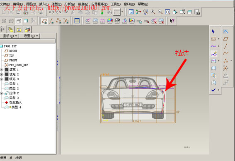The image size is (235, 161).
Task: Toggle no-hidden display mode
Action: click(x=19, y=21)
